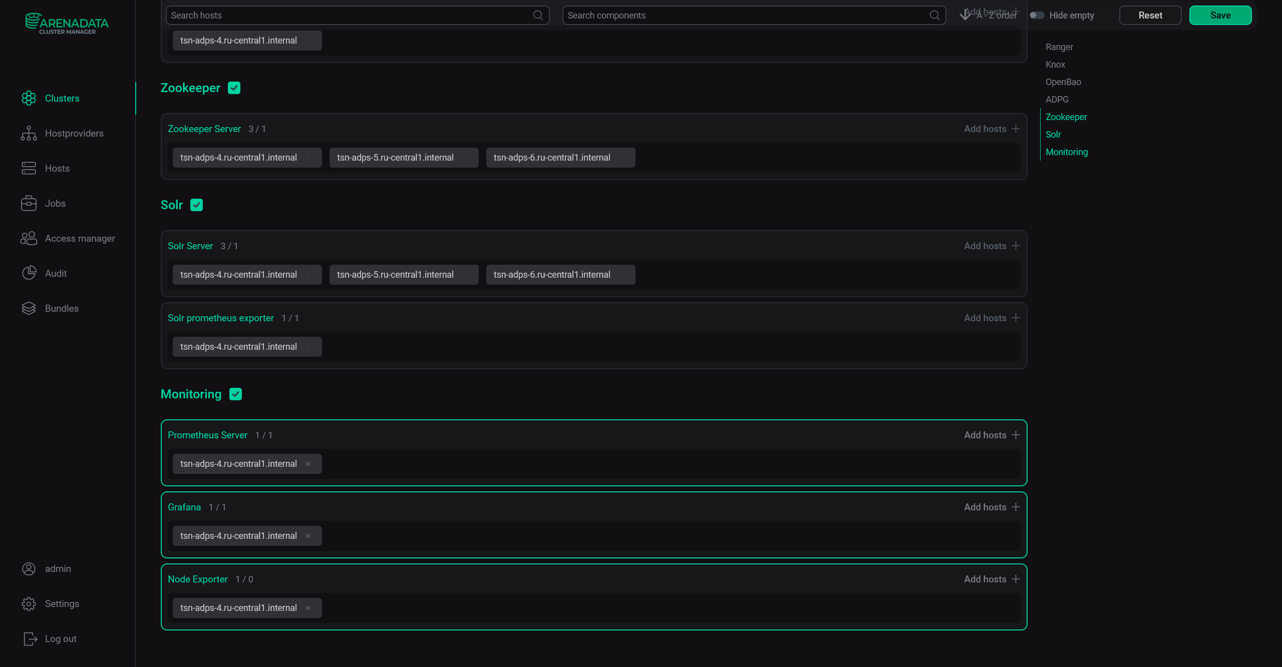Open the Hosts page

tap(57, 168)
